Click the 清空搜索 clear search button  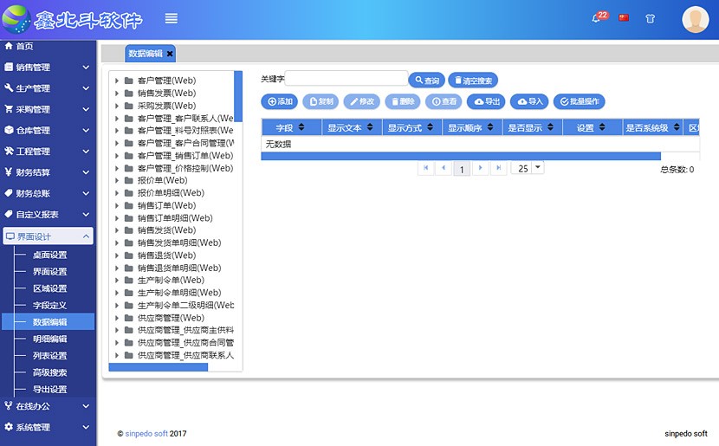coord(473,81)
